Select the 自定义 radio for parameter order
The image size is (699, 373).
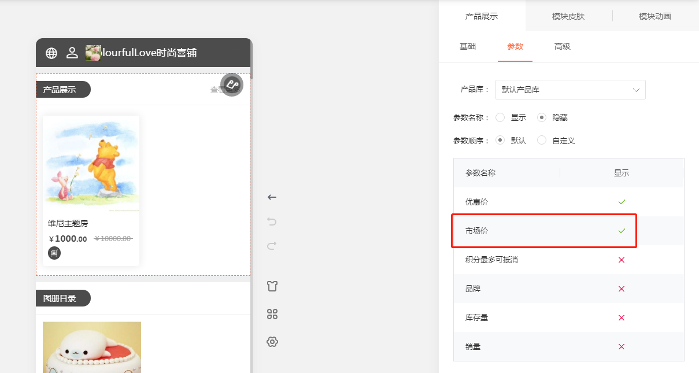pyautogui.click(x=542, y=141)
